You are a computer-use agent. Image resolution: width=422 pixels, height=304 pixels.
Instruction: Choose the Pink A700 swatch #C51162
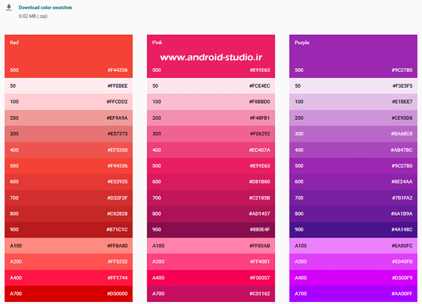(x=211, y=294)
